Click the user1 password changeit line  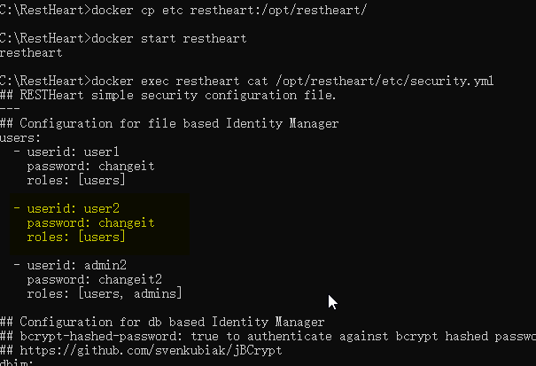(91, 167)
